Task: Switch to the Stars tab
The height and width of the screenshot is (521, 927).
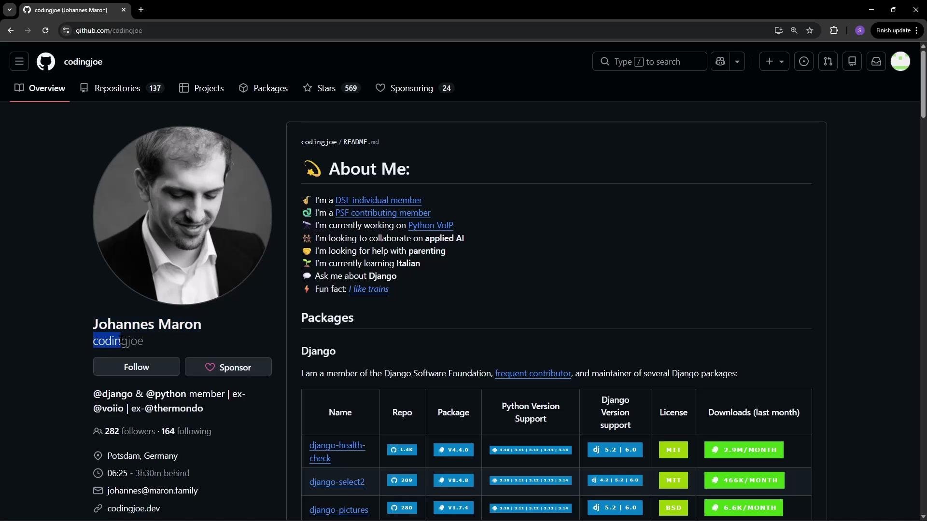Action: (x=332, y=88)
